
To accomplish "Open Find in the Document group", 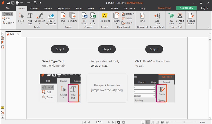I will click(142, 18).
